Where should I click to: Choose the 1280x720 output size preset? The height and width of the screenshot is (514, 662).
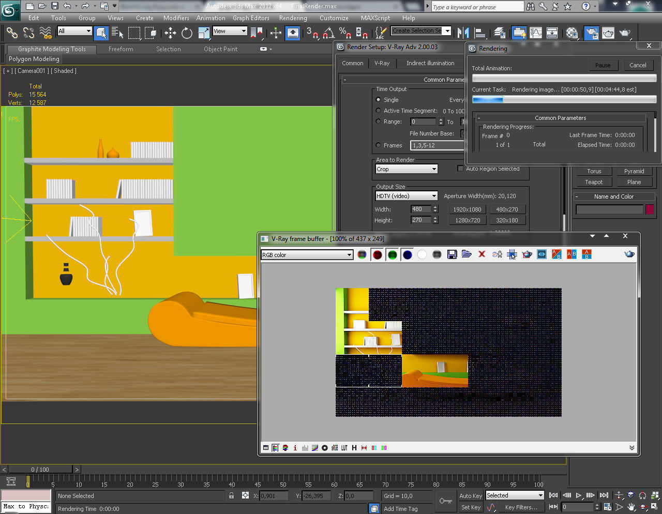[x=467, y=220]
